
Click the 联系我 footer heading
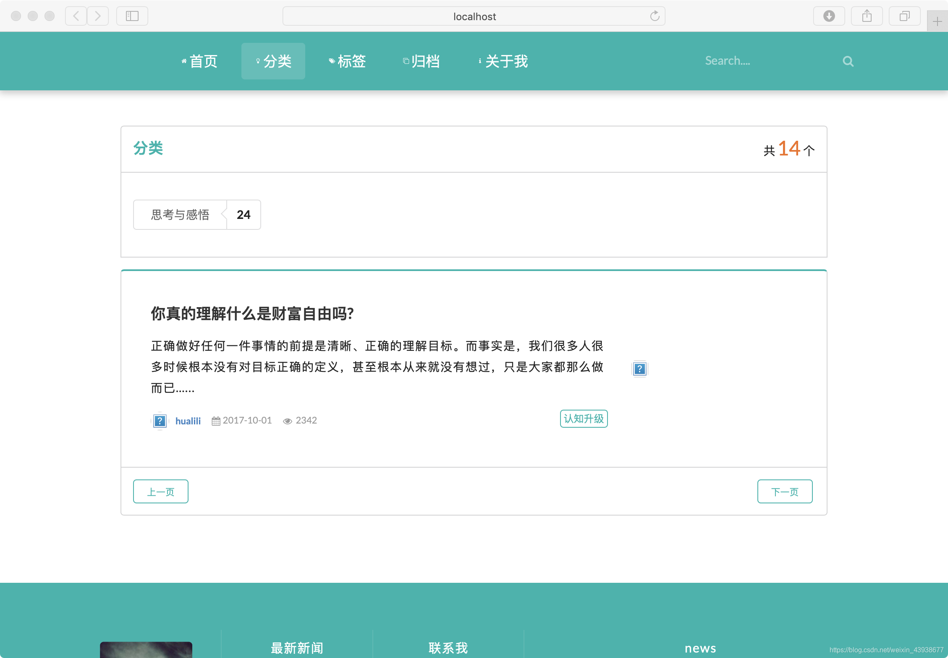448,648
